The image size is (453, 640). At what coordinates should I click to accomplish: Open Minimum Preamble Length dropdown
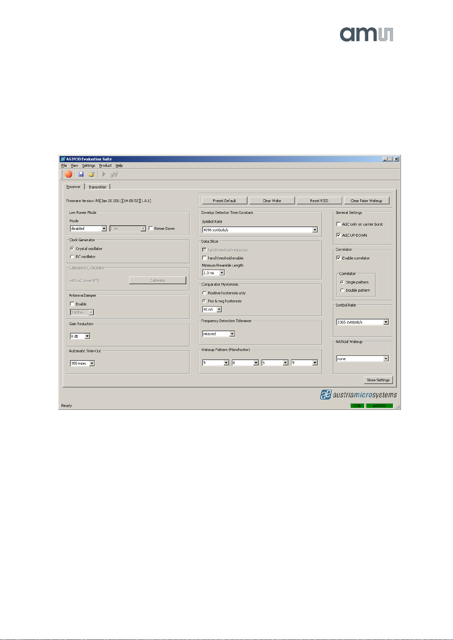(x=214, y=273)
